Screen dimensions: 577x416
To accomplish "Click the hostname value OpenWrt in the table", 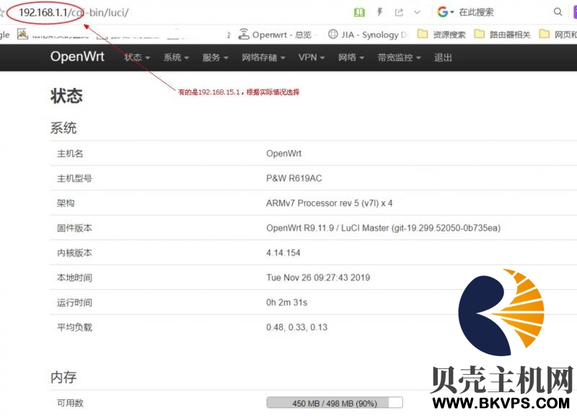I will (x=283, y=154).
